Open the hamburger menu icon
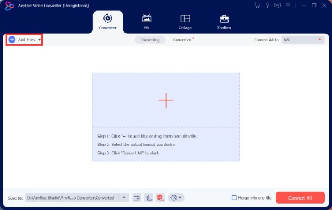Image resolution: width=332 pixels, height=210 pixels. click(x=288, y=6)
